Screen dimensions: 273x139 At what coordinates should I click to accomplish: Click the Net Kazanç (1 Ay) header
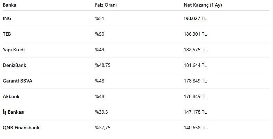coord(203,5)
